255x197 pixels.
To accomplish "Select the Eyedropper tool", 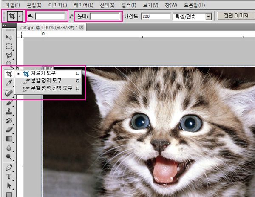I will (x=9, y=83).
